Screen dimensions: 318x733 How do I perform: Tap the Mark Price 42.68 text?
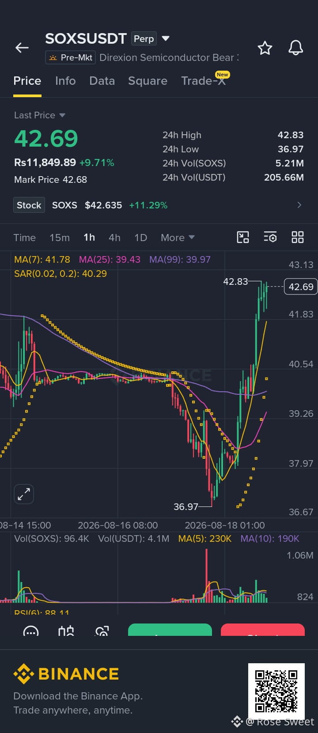50,180
